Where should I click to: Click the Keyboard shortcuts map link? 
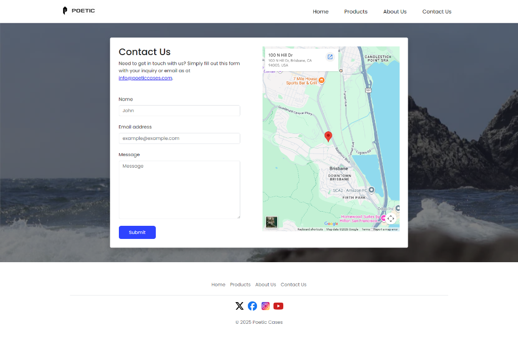(310, 229)
